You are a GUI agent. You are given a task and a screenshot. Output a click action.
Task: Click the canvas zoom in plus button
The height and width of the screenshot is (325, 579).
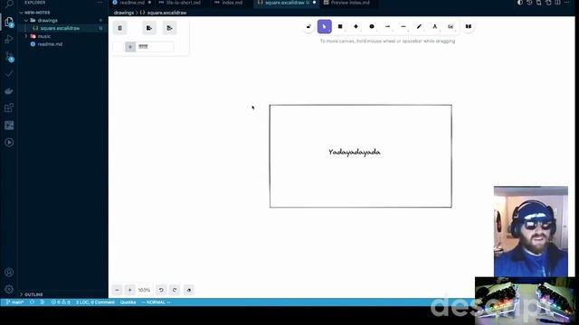[129, 290]
